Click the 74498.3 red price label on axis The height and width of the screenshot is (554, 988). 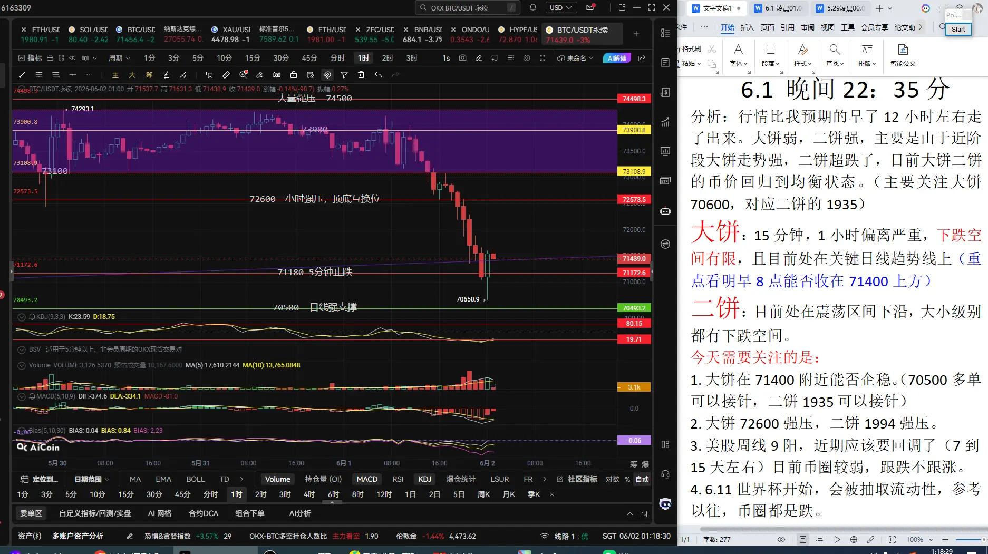click(x=634, y=99)
